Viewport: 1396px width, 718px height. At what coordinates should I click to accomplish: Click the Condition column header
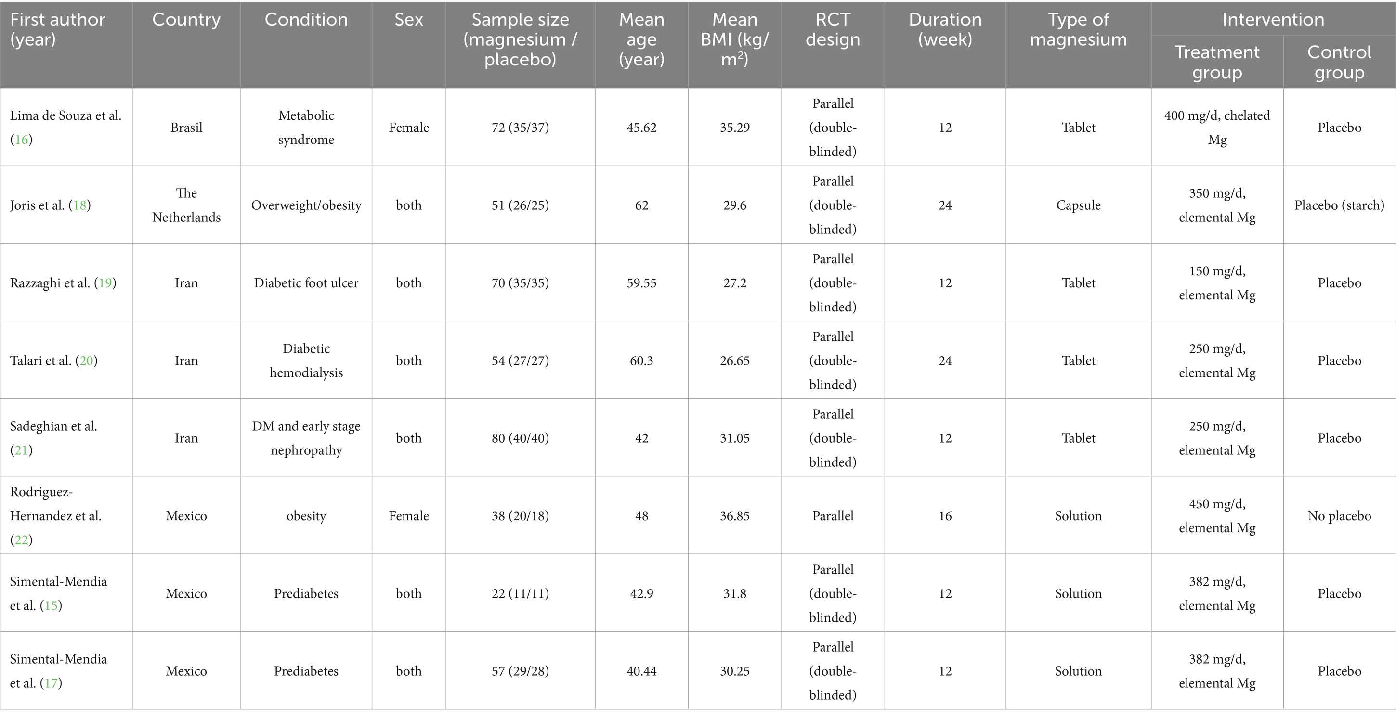coord(306,20)
